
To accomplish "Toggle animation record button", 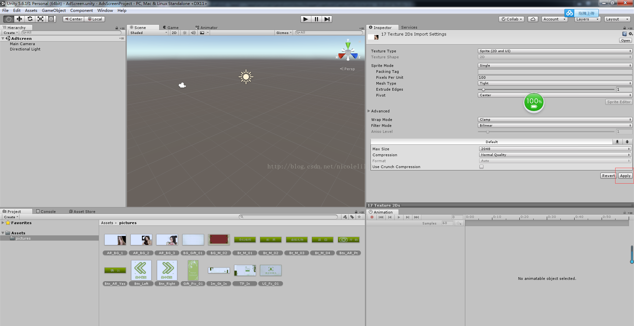I will click(372, 217).
